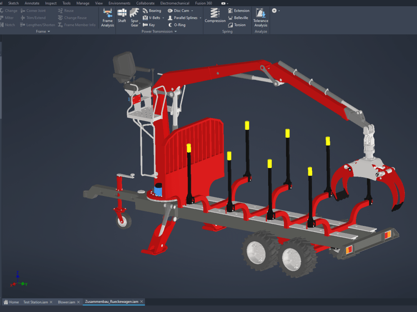Switch to the Environments ribbon tab
The height and width of the screenshot is (312, 417).
click(x=119, y=3)
